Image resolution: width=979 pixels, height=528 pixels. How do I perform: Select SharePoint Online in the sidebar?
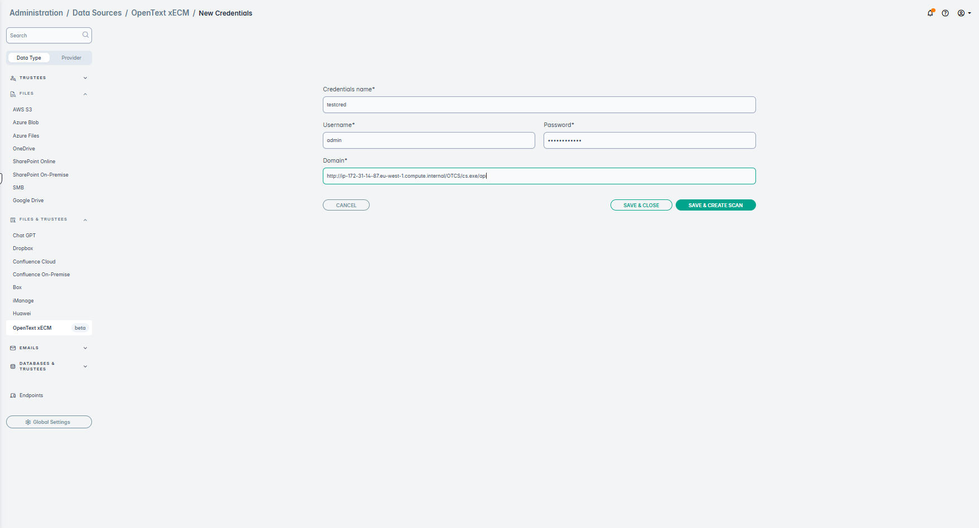point(34,162)
